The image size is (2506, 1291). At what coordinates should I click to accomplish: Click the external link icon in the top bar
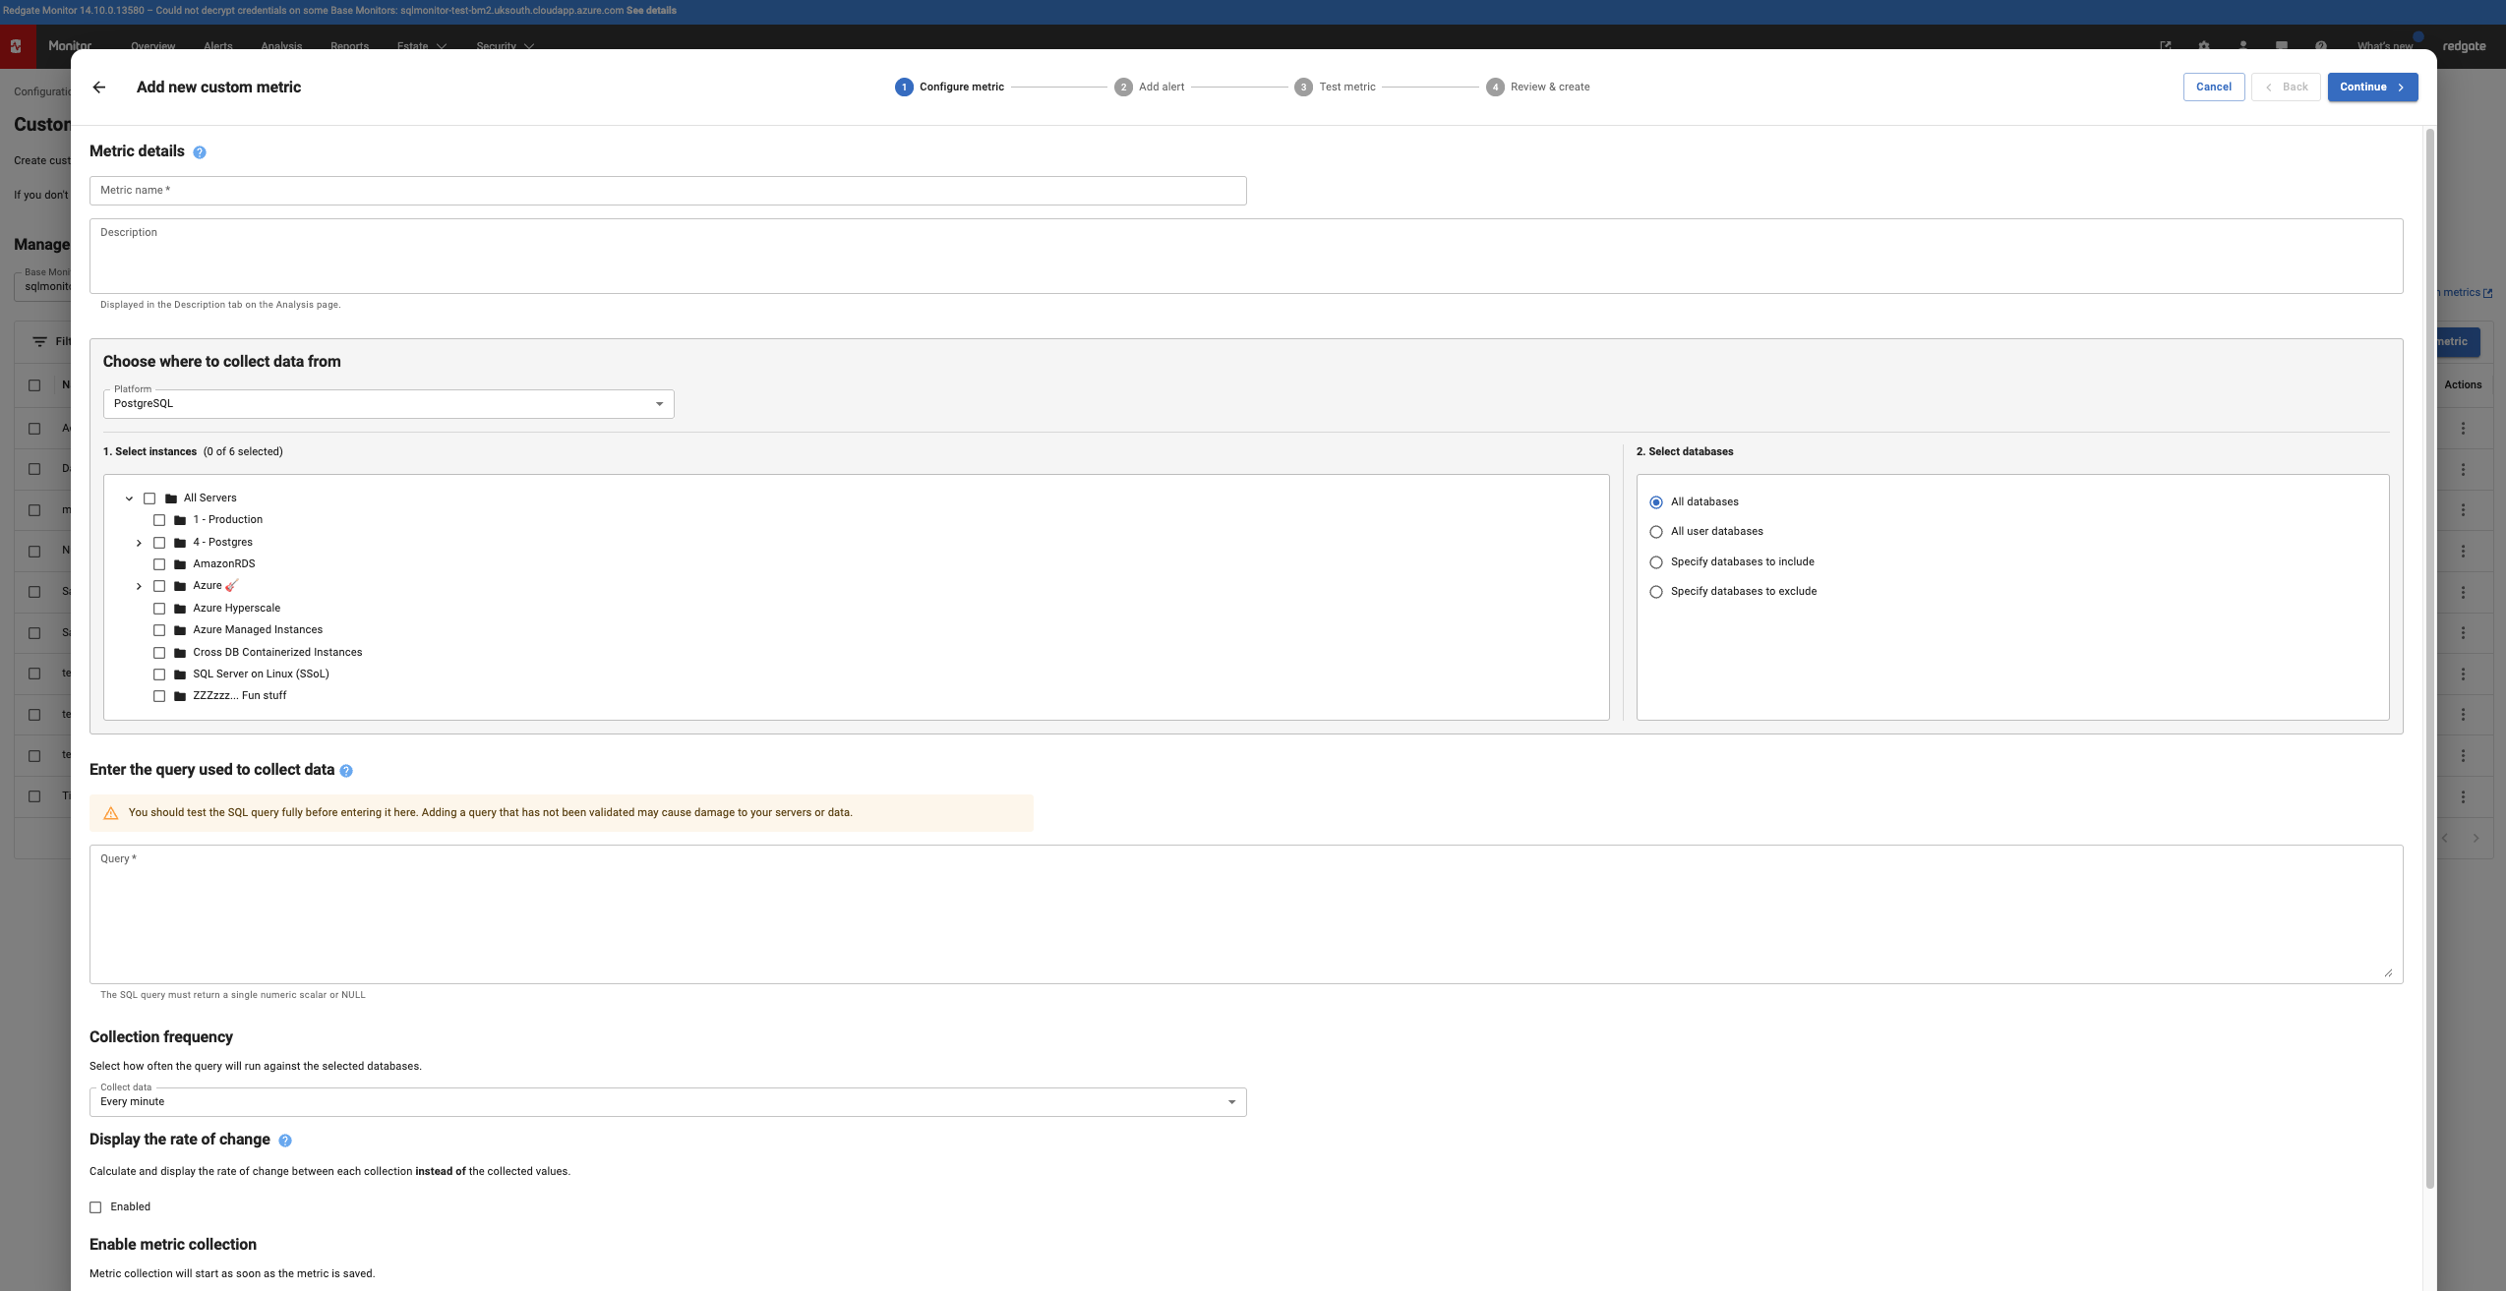(x=2167, y=46)
